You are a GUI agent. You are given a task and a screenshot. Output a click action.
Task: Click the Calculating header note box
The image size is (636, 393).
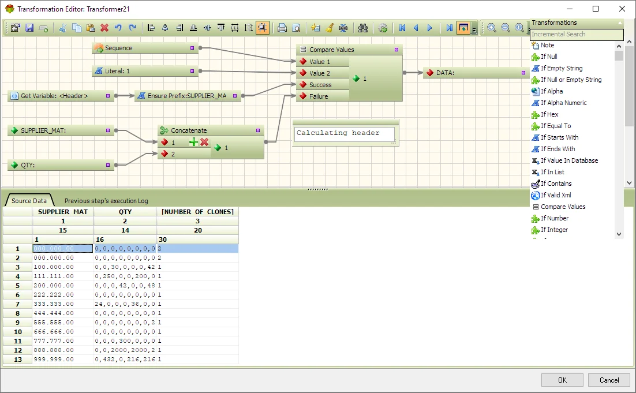click(x=345, y=134)
